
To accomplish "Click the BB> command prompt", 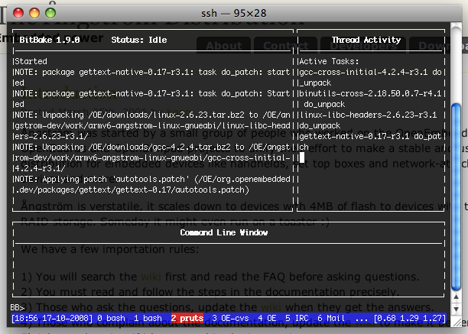I will [17, 306].
